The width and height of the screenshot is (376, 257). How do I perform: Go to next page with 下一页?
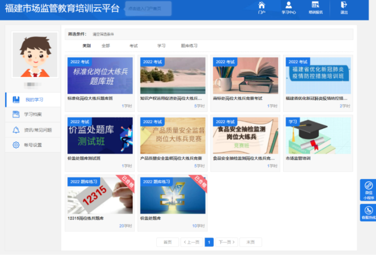226,242
